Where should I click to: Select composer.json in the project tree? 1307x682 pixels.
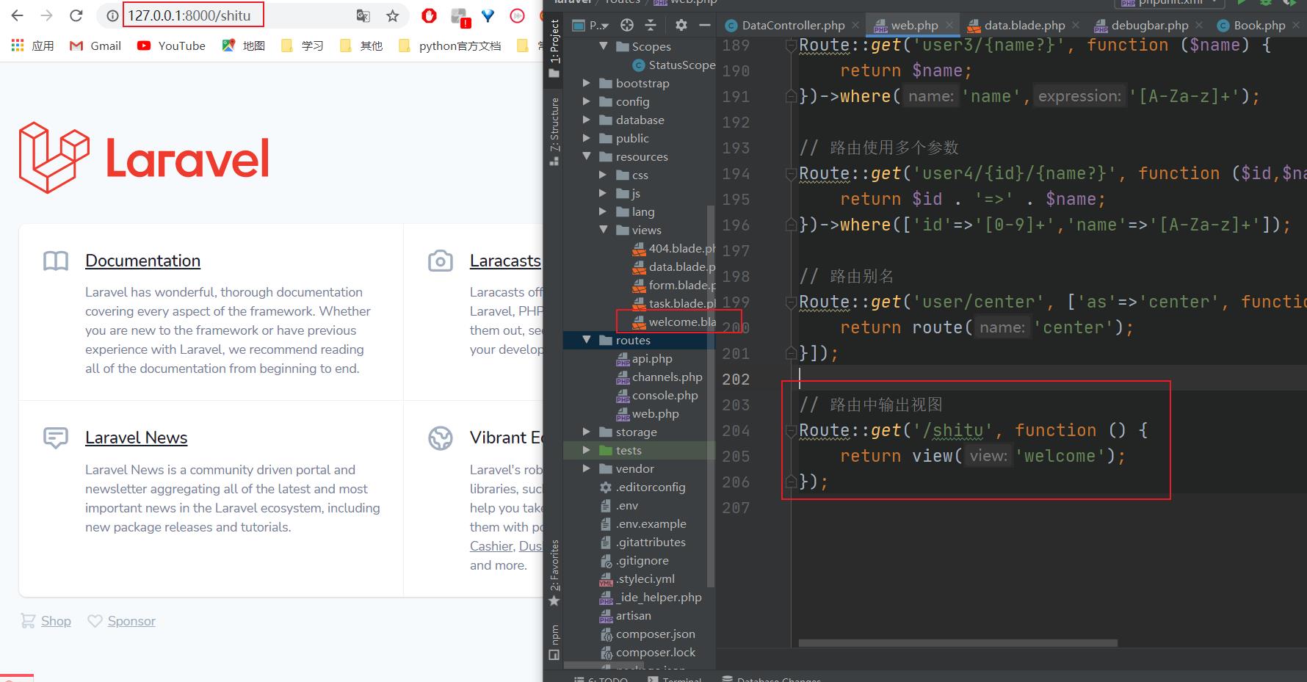click(x=648, y=634)
